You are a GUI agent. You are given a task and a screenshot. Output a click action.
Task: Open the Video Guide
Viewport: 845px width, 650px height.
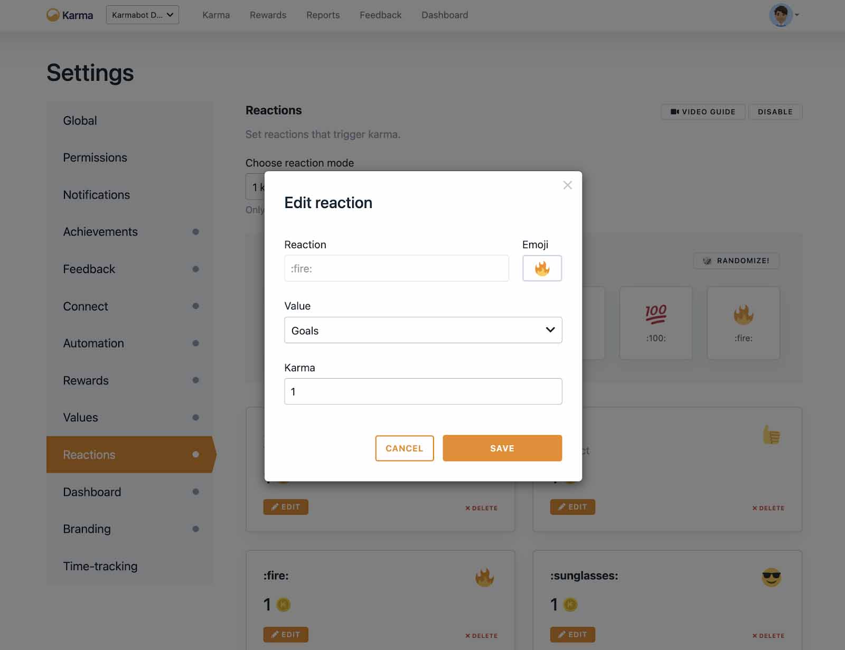pyautogui.click(x=702, y=112)
